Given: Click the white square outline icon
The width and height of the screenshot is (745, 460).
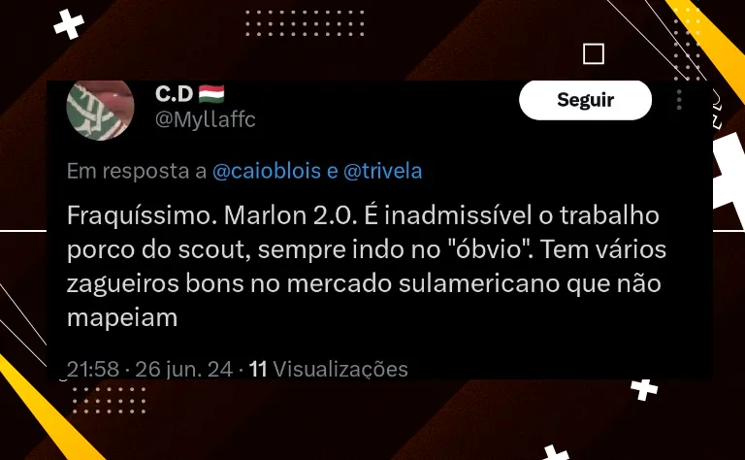Looking at the screenshot, I should click(594, 53).
